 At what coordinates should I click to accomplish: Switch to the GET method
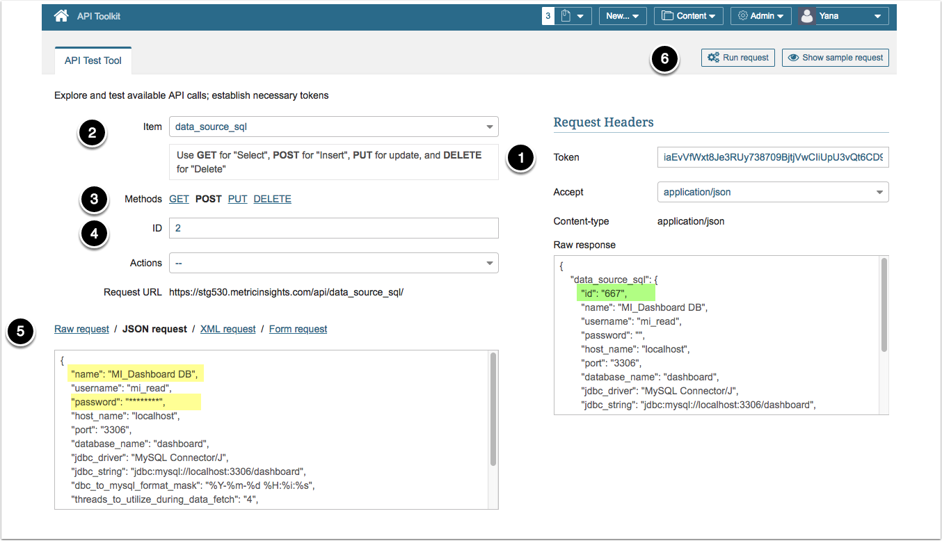click(179, 199)
